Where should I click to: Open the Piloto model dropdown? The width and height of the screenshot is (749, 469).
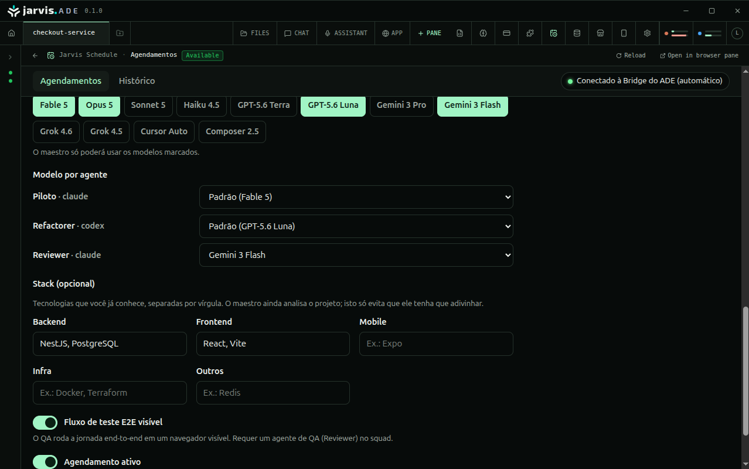(x=356, y=197)
